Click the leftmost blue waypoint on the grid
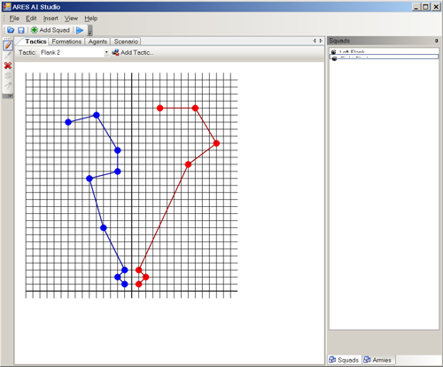Viewport: 443px width, 367px height. pos(68,122)
